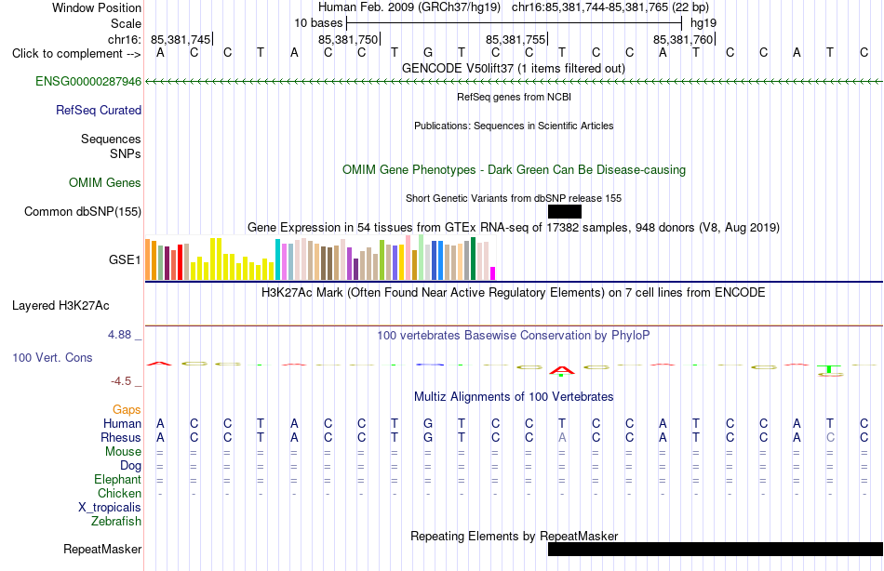Click the grey C mismatch in Rhesus row
Screen dimensions: 884x571
tap(830, 437)
